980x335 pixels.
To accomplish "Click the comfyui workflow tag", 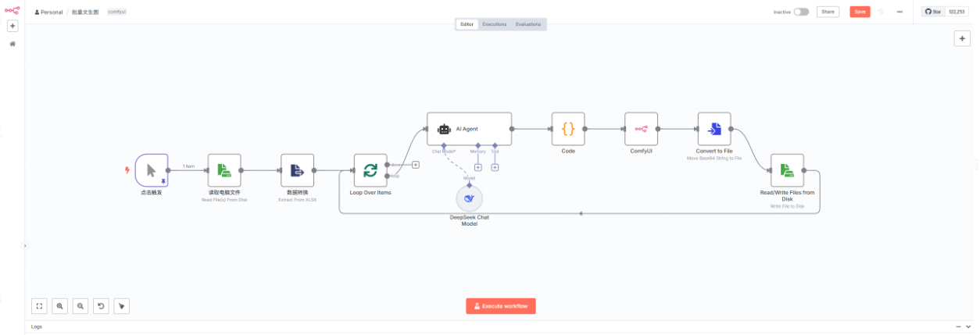I will 116,12.
